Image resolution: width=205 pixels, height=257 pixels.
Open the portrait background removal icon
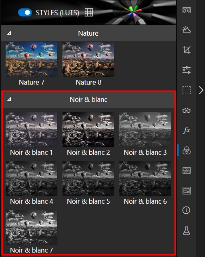click(187, 10)
